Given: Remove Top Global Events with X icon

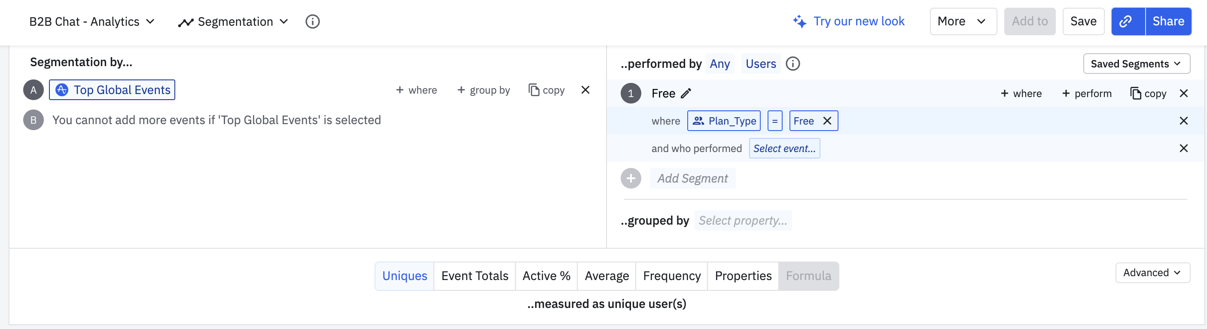Looking at the screenshot, I should coord(585,90).
